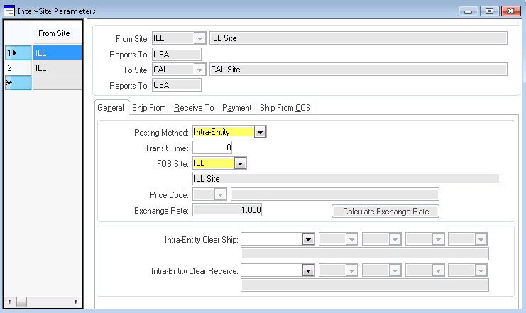The image size is (526, 313).
Task: Switch to the Receive To tab
Action: click(x=194, y=108)
